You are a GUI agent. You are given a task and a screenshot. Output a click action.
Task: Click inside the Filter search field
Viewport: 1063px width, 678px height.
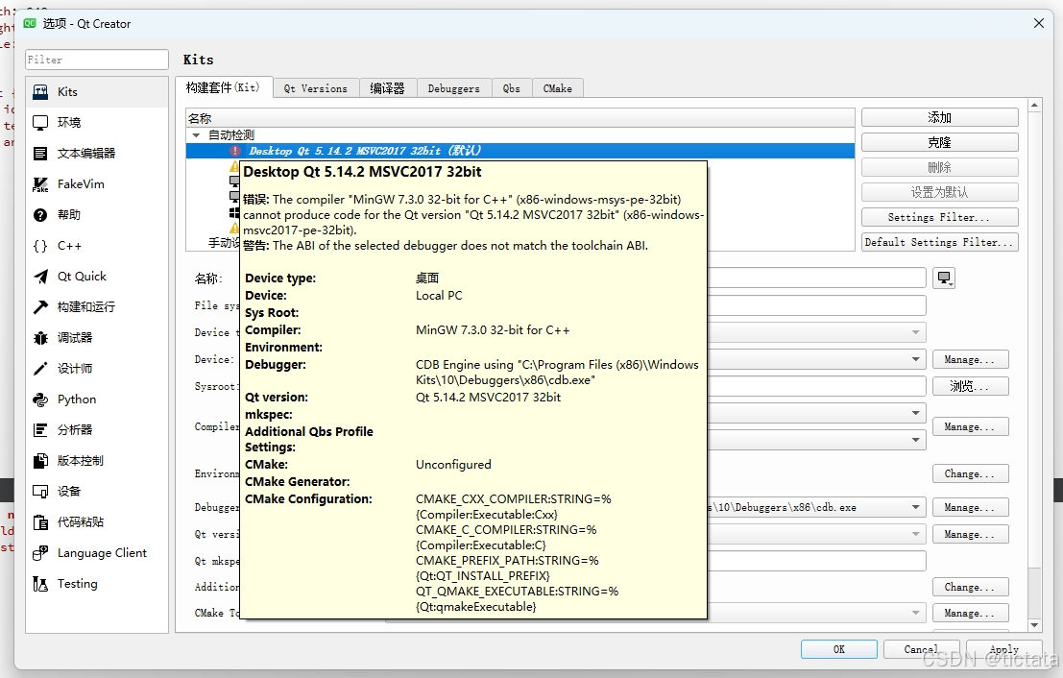point(96,59)
